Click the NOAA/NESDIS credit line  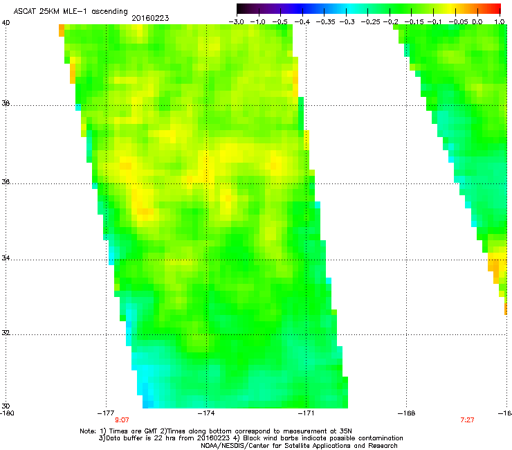click(299, 446)
